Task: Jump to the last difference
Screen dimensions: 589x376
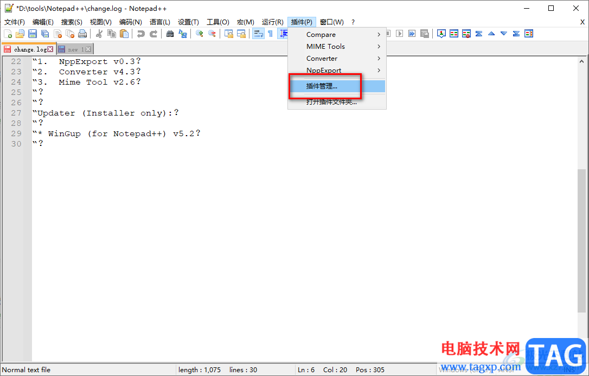Action: 516,34
